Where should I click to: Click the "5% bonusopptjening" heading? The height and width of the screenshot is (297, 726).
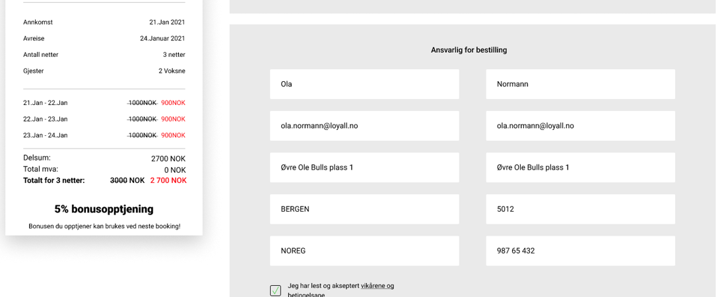104,209
